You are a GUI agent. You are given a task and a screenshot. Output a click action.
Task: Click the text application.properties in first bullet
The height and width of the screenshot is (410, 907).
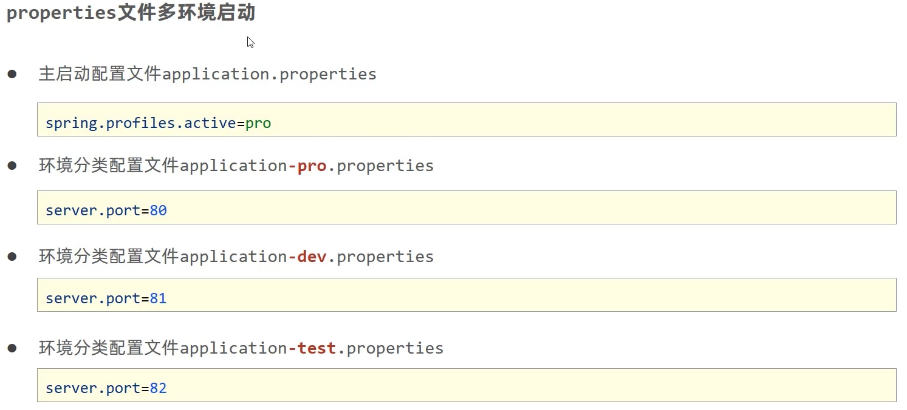click(x=270, y=75)
